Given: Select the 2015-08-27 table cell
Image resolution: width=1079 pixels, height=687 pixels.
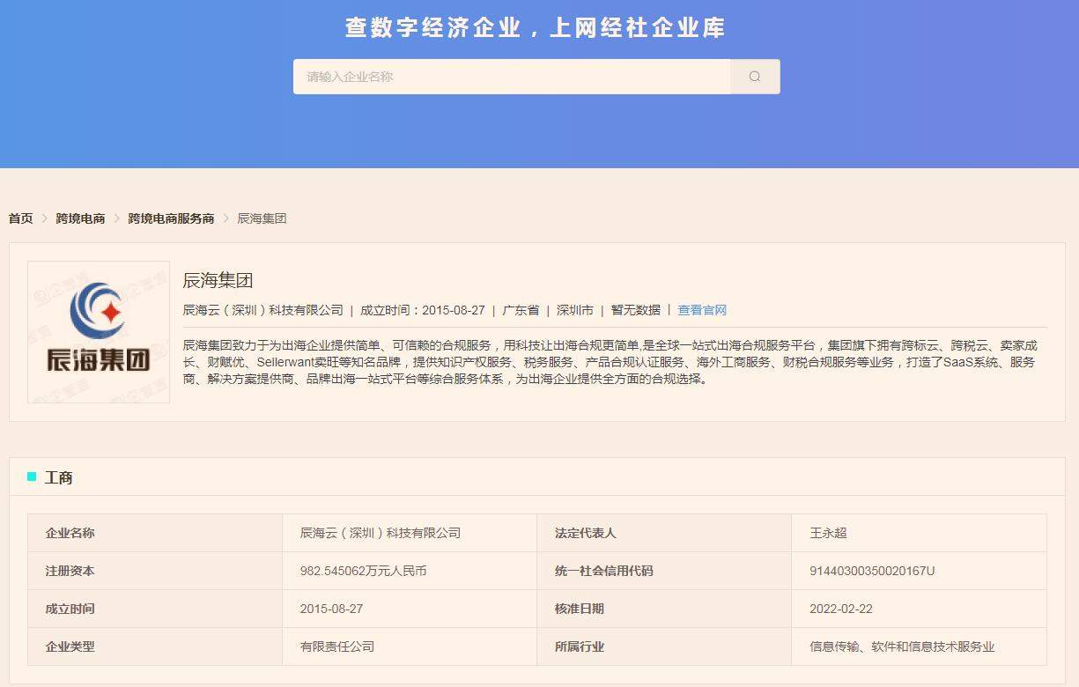Looking at the screenshot, I should 410,609.
